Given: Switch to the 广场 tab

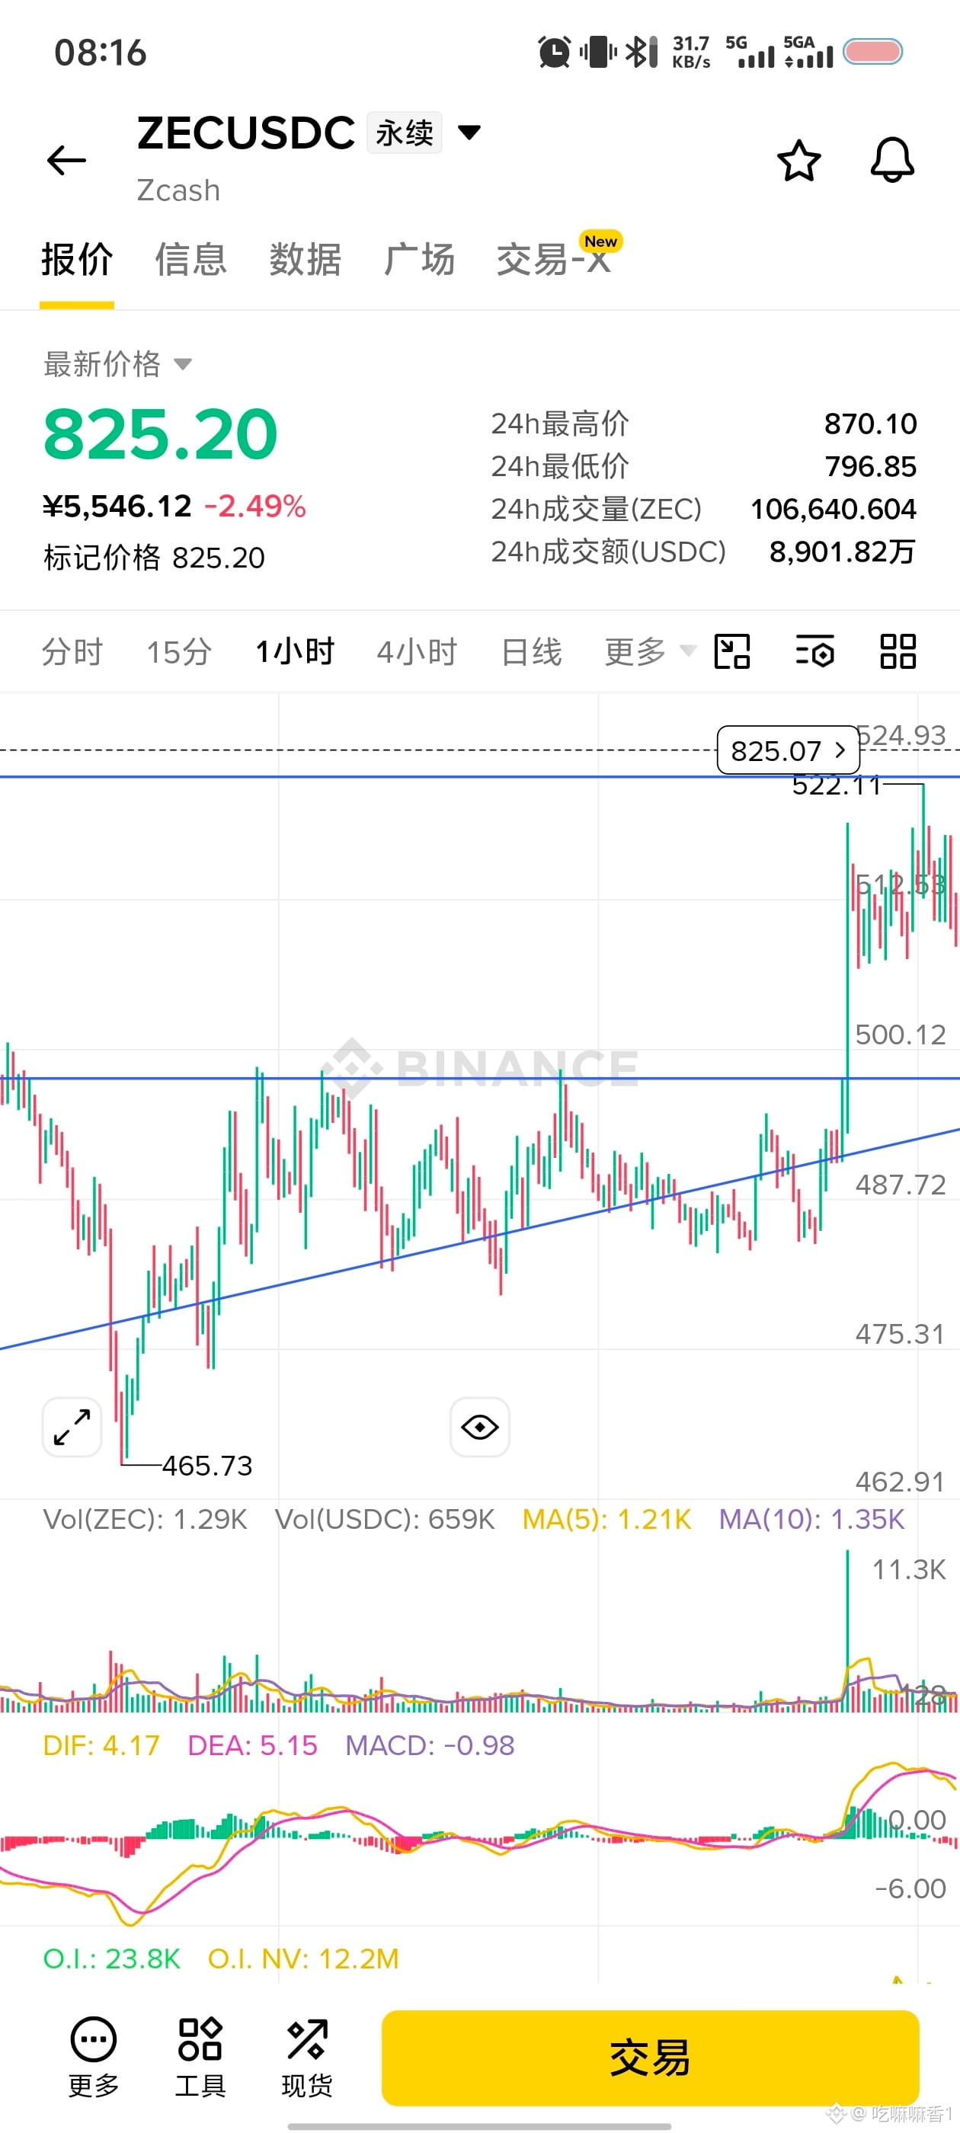Looking at the screenshot, I should pyautogui.click(x=418, y=259).
